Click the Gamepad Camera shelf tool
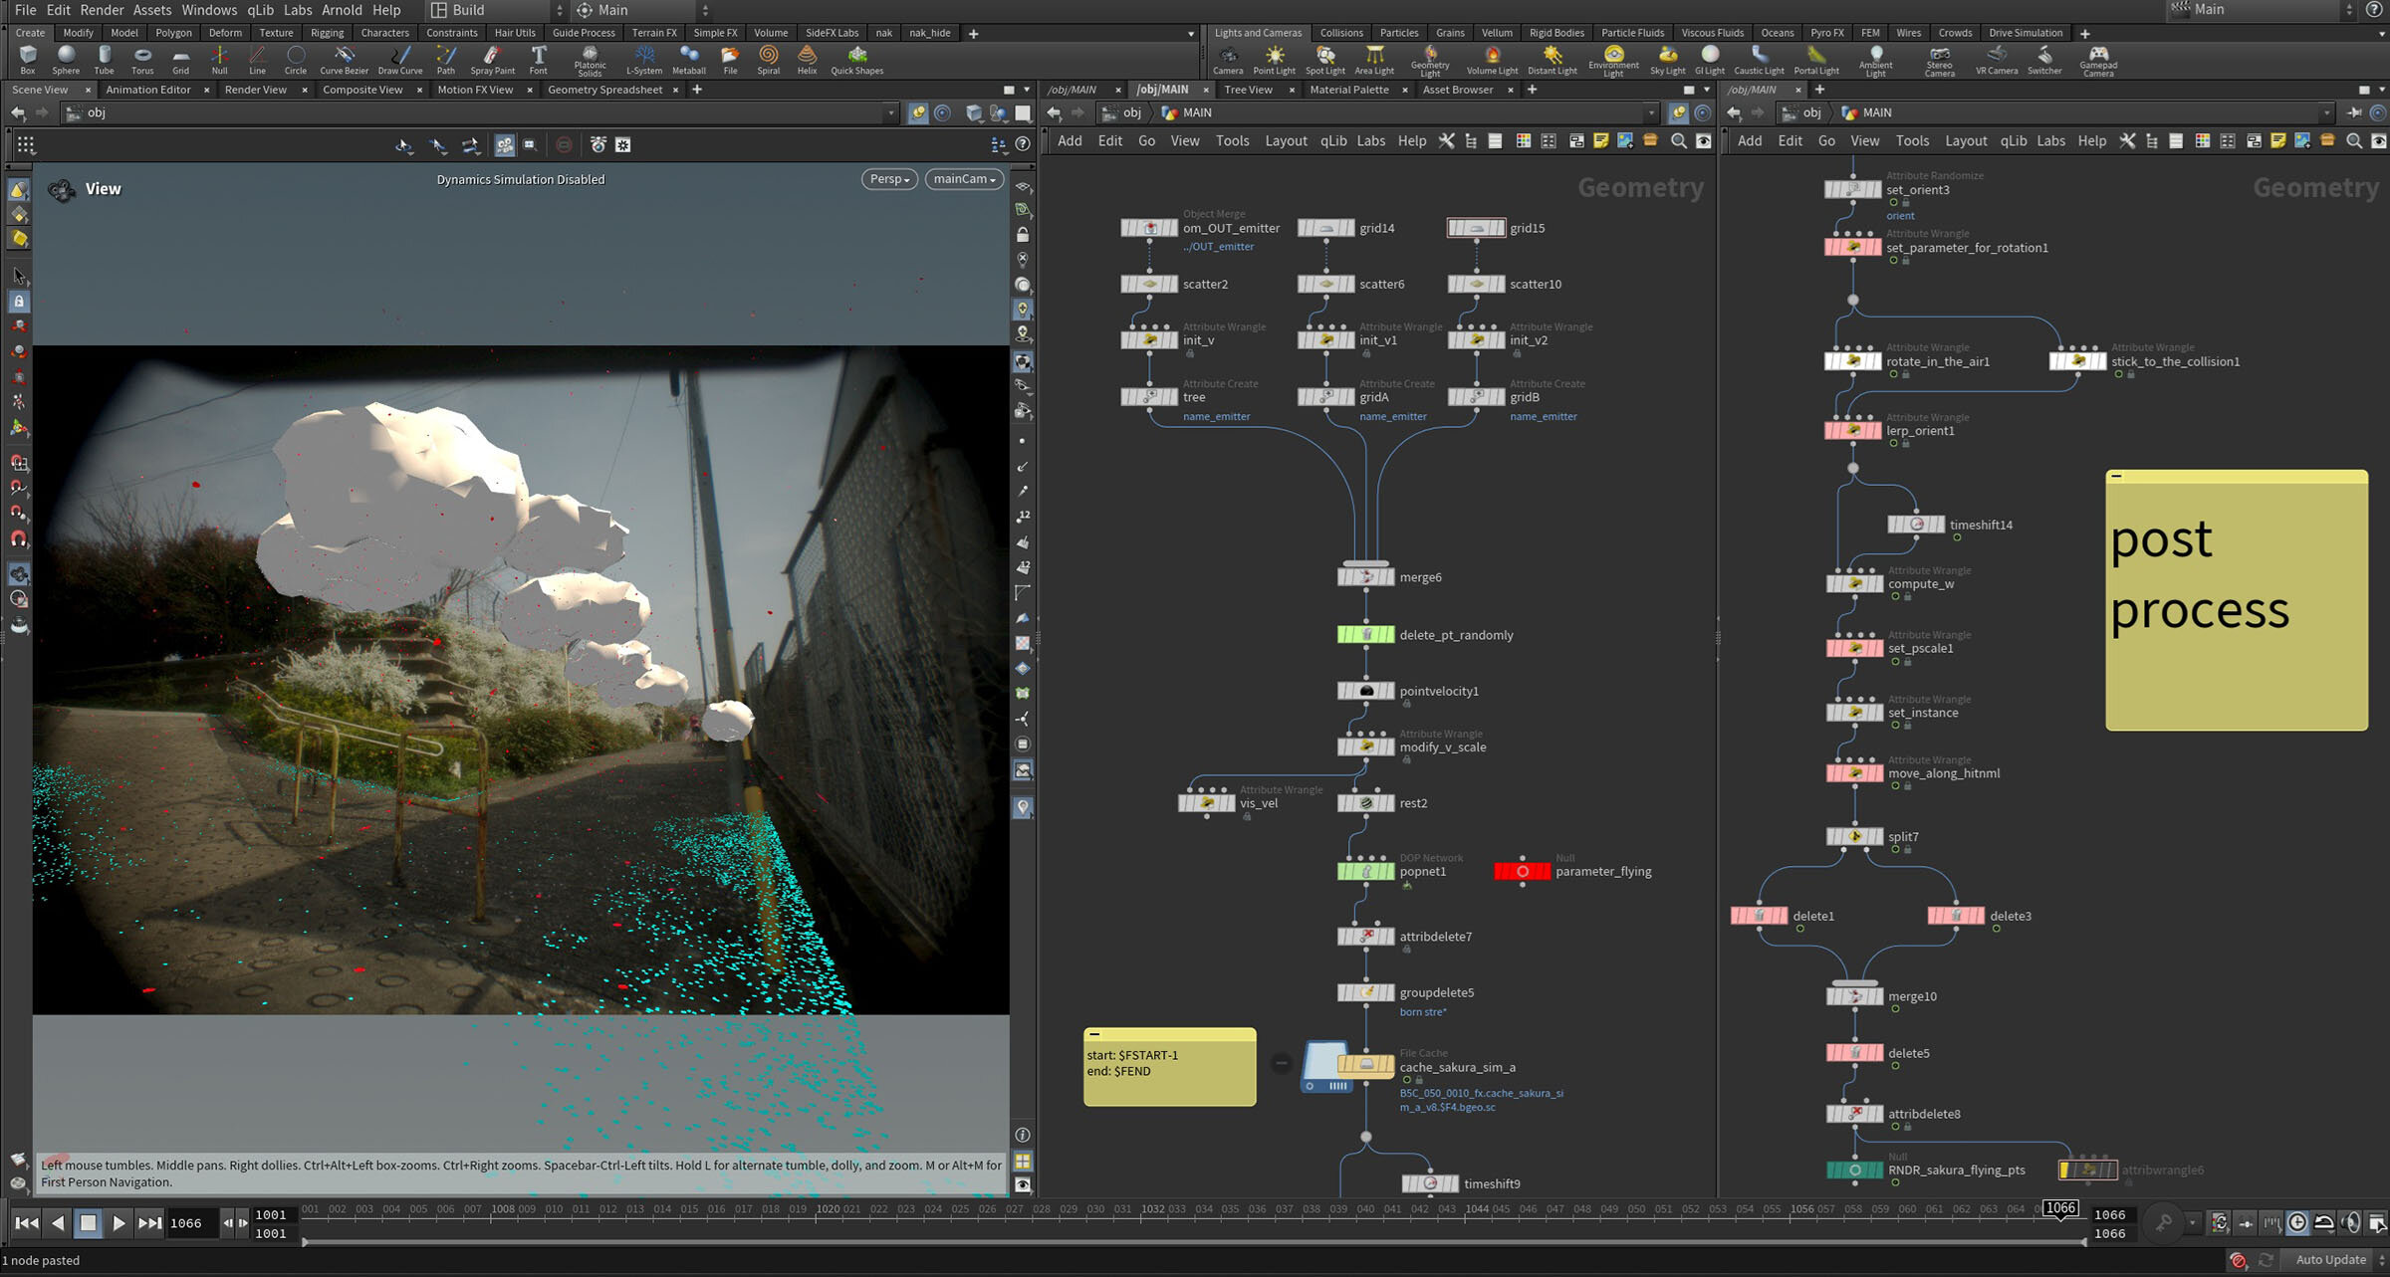Screen dimensions: 2390x1277 click(2097, 59)
